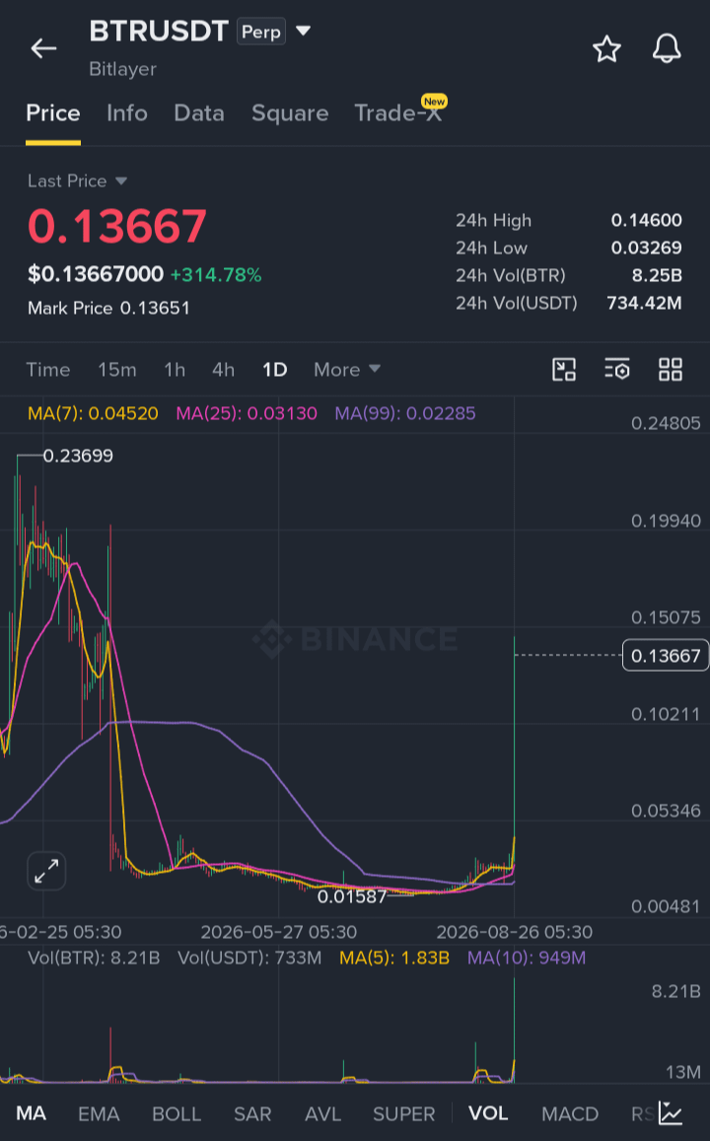710x1141 pixels.
Task: Tap the Mark Price 0.13651 text
Action: coord(109,308)
